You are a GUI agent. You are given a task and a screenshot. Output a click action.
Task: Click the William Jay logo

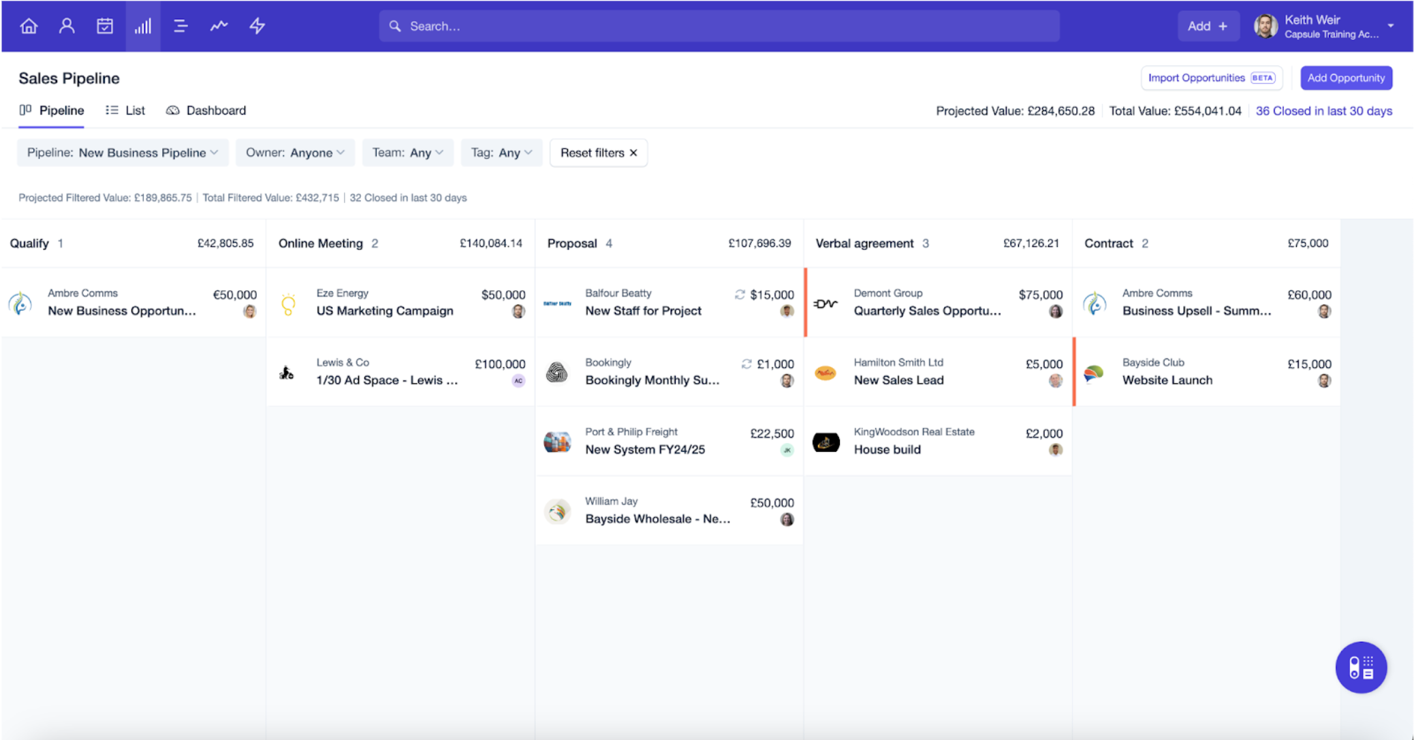557,512
